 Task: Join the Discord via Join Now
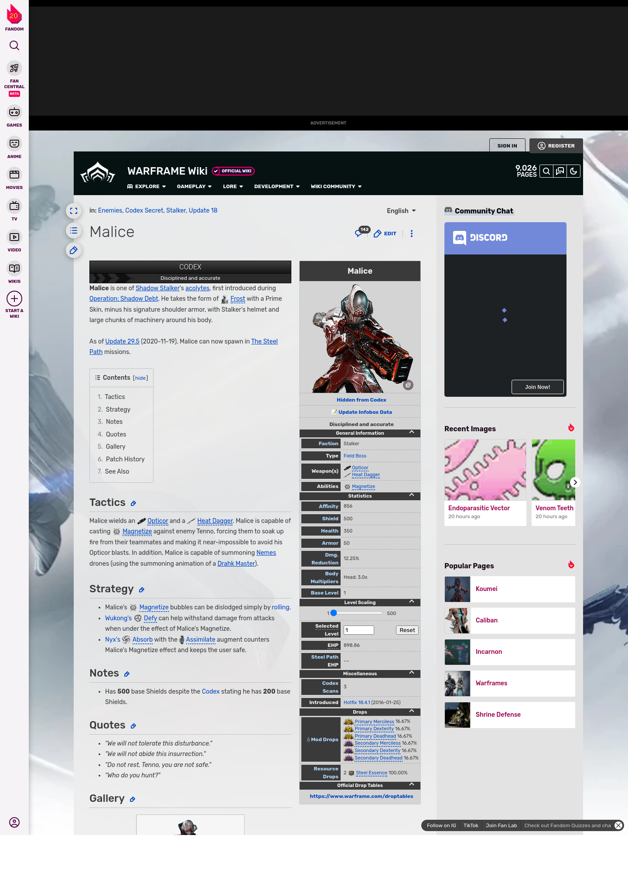537,387
